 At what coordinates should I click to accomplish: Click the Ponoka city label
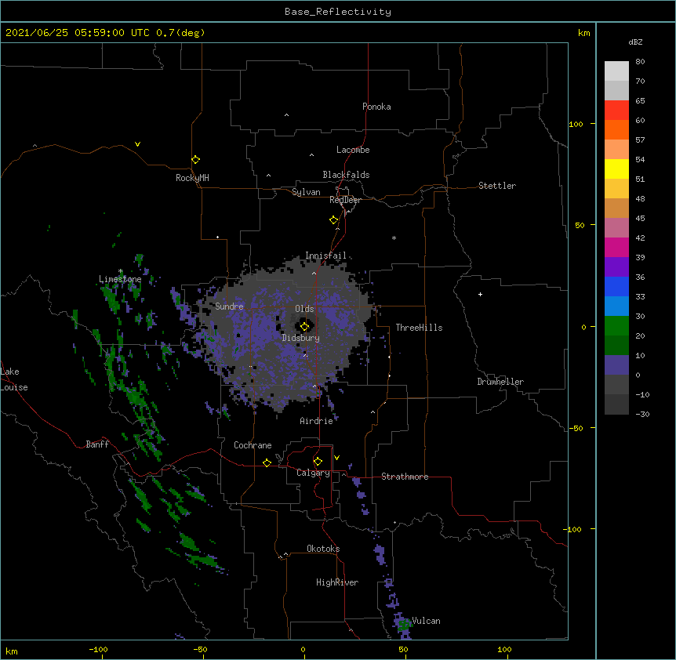pos(376,107)
